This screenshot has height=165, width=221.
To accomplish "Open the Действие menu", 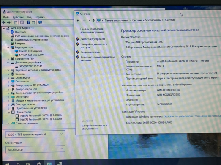I will pyautogui.click(x=18, y=17).
